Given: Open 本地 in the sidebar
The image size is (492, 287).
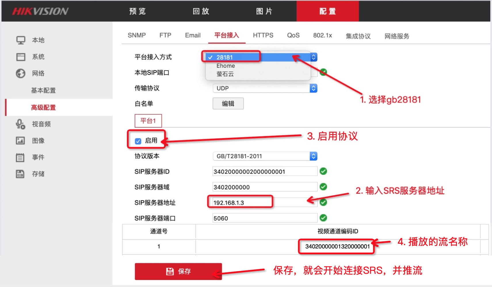Looking at the screenshot, I should [x=38, y=40].
